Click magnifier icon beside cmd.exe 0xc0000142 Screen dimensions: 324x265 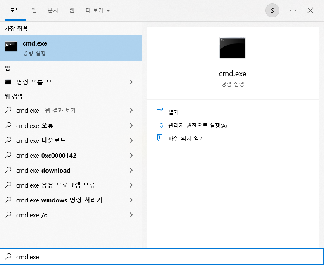pos(8,155)
